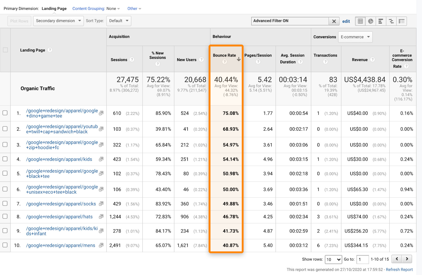Click the Sessions column help icon
Viewport: 422px width, 275px height.
point(132,60)
